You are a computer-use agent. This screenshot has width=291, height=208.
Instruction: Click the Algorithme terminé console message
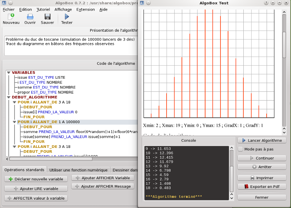(174, 197)
